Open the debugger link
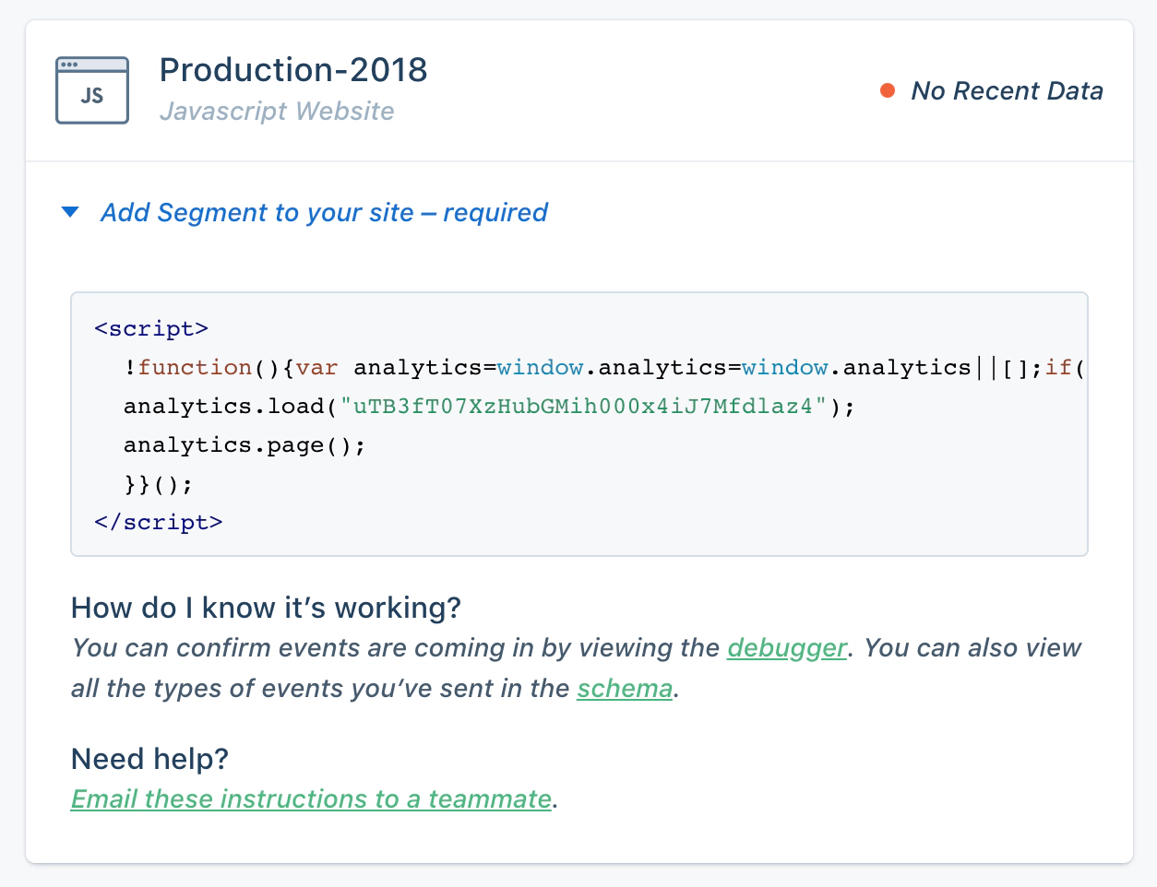 click(x=786, y=648)
